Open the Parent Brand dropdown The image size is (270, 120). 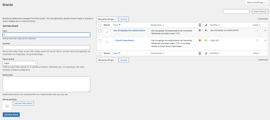pyautogui.click(x=20, y=63)
